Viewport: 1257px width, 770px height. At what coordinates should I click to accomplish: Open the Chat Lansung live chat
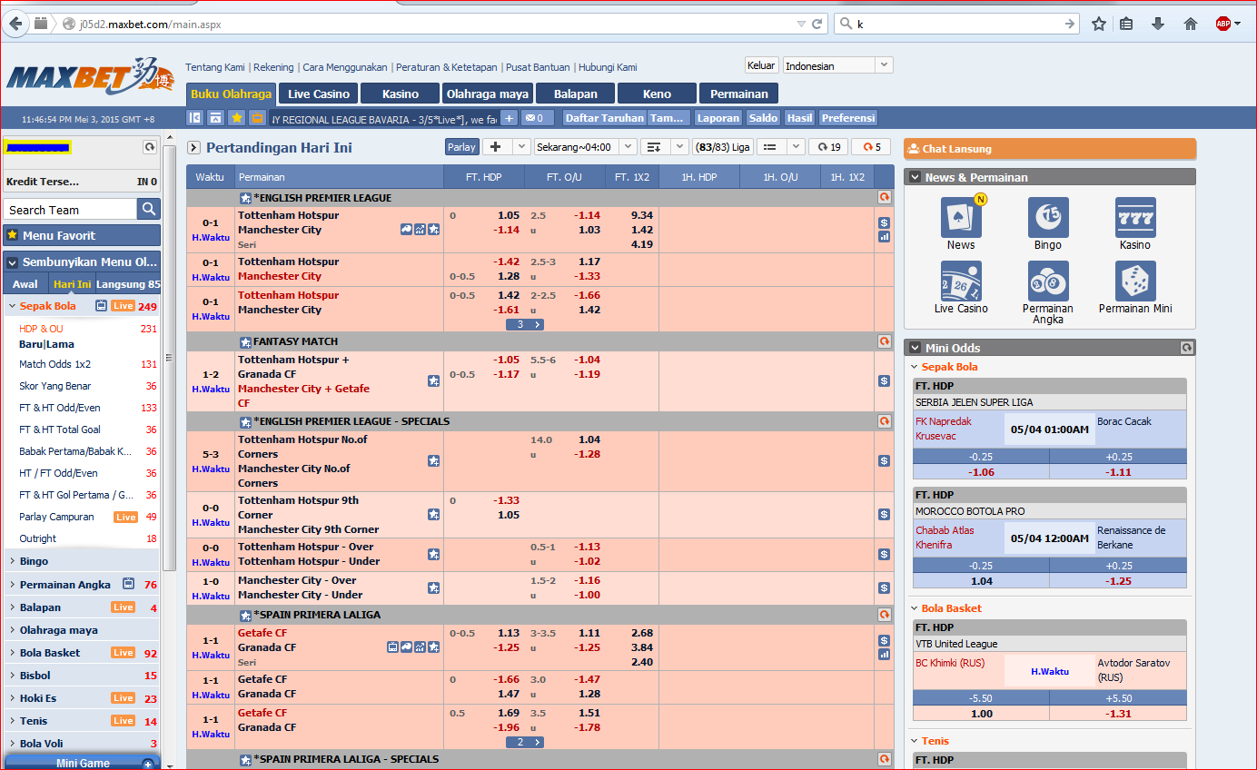(x=1050, y=149)
